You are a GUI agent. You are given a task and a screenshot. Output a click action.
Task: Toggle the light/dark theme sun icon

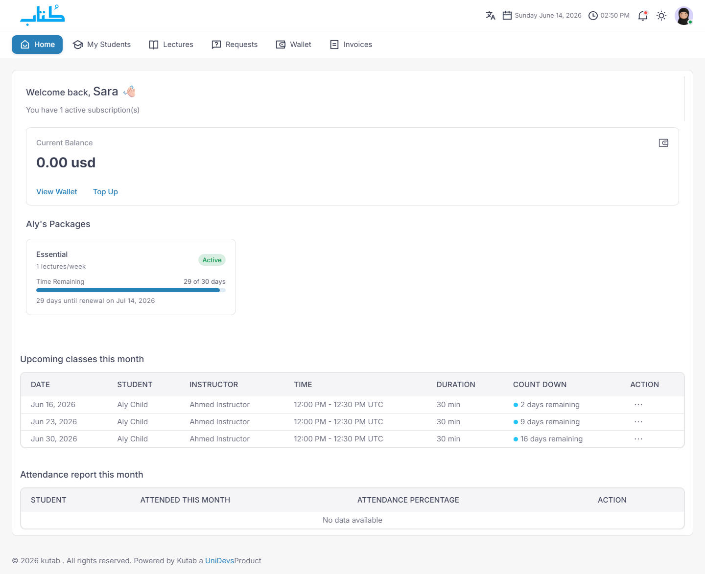pyautogui.click(x=661, y=16)
